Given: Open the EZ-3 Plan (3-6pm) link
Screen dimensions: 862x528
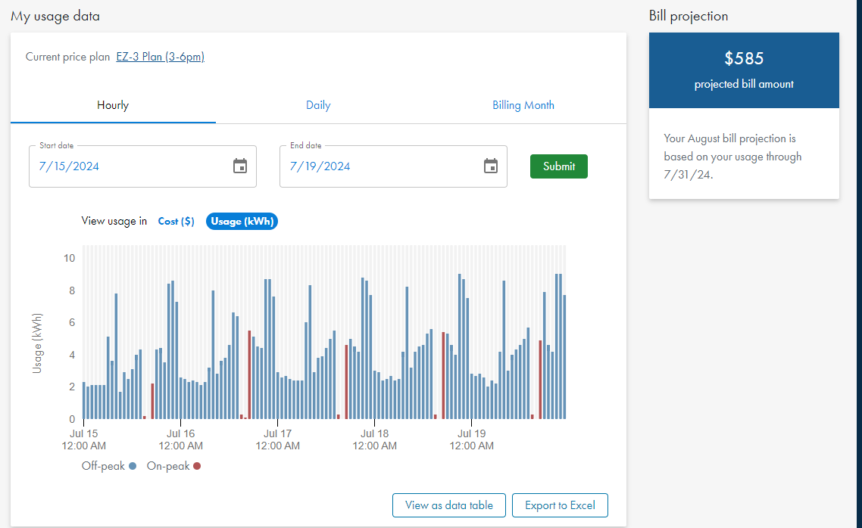Looking at the screenshot, I should (x=160, y=57).
